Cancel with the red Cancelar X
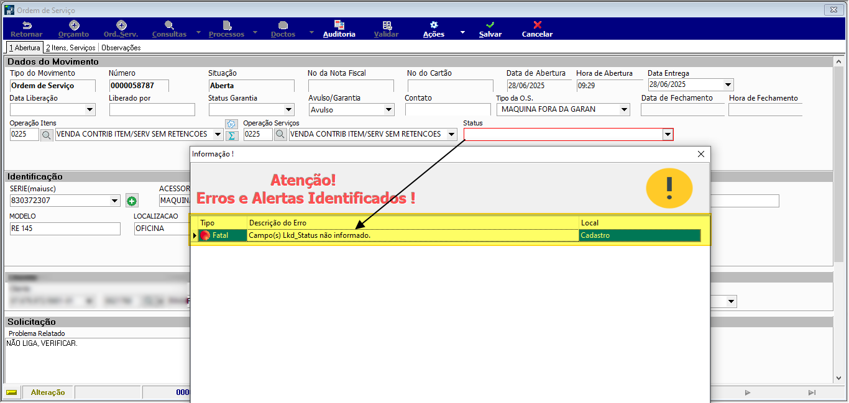 point(538,25)
